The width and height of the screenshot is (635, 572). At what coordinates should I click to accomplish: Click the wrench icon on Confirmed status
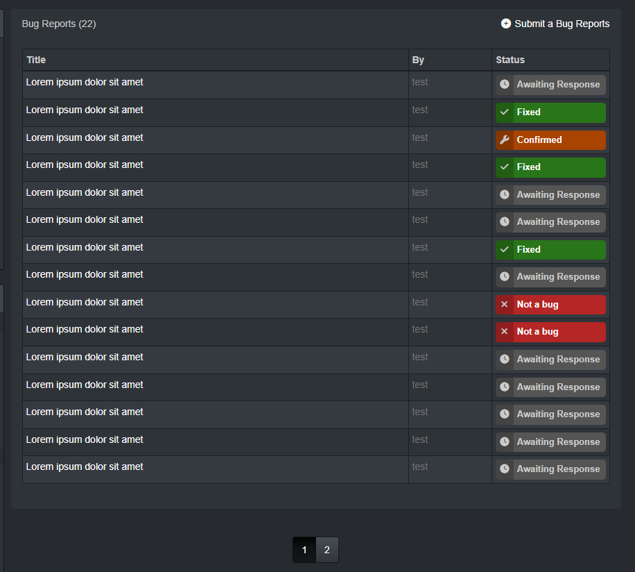point(505,140)
